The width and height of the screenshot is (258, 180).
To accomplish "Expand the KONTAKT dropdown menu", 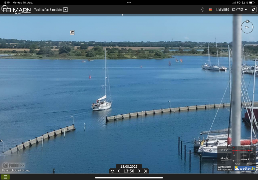I will click(x=239, y=10).
